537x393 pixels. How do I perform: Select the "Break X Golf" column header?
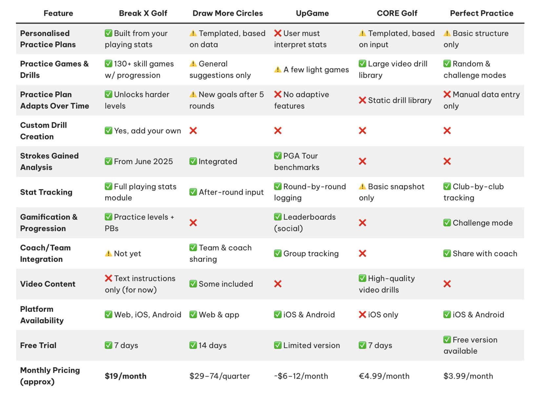[143, 13]
